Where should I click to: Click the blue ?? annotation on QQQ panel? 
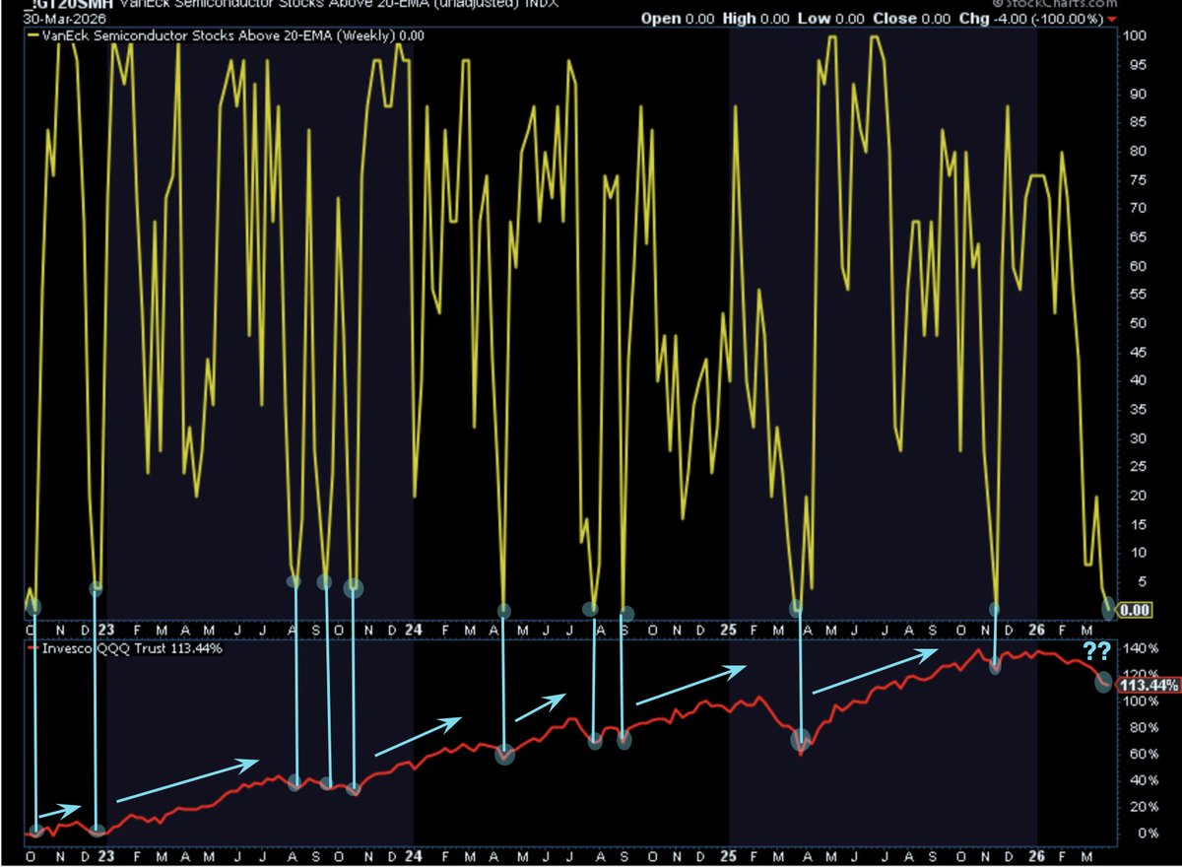click(1097, 651)
